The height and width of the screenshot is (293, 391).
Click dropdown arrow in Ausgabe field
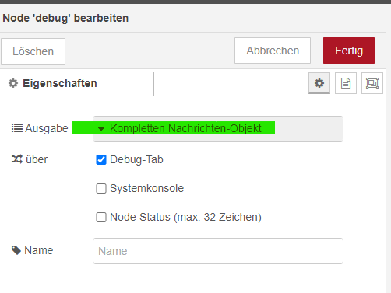(101, 129)
